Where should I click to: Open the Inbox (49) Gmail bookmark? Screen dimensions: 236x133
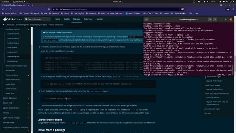click(x=115, y=13)
